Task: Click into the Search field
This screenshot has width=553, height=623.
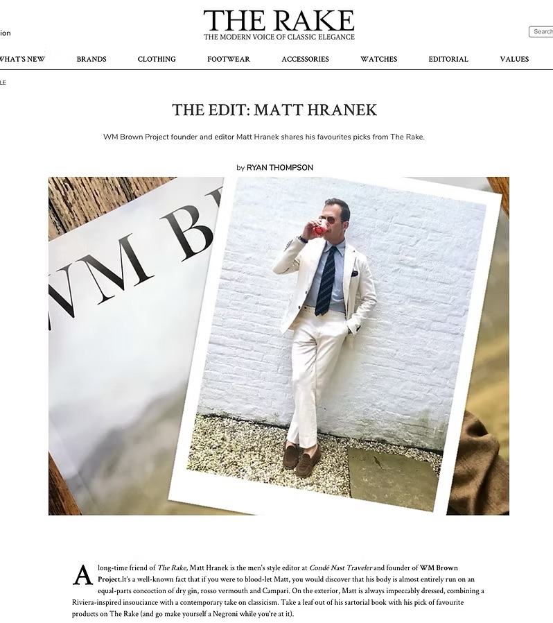Action: coord(541,32)
